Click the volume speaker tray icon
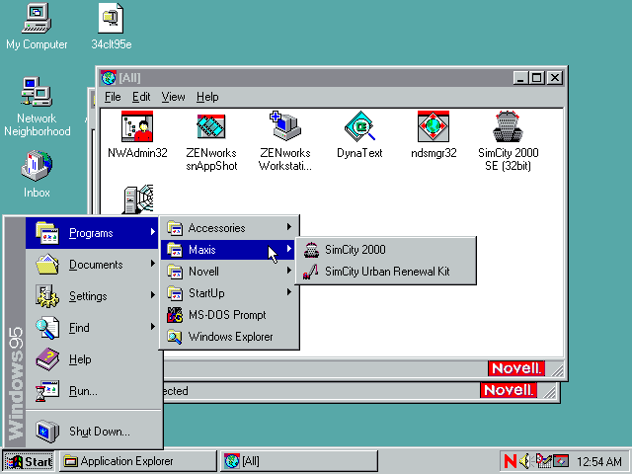 click(x=525, y=461)
